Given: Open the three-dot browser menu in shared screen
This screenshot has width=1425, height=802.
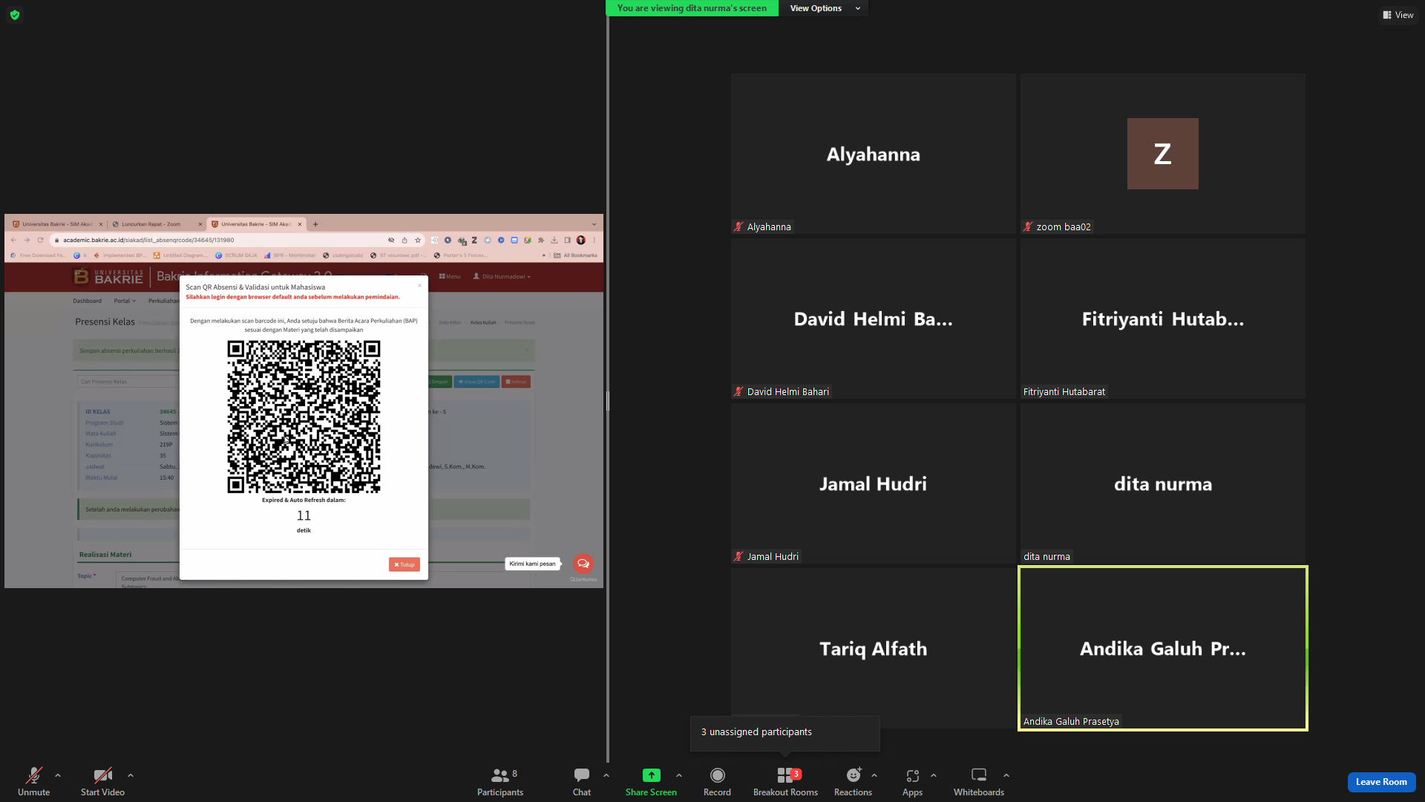Looking at the screenshot, I should point(594,240).
